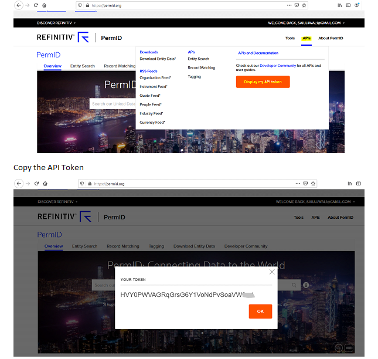Expand Discover Refinitiv dropdown in lower page
Image resolution: width=378 pixels, height=359 pixels.
point(57,202)
